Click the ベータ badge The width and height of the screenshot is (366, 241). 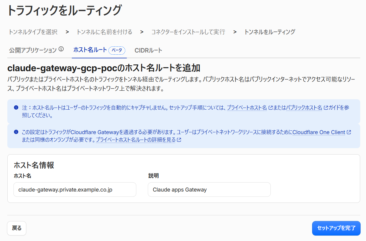(117, 50)
